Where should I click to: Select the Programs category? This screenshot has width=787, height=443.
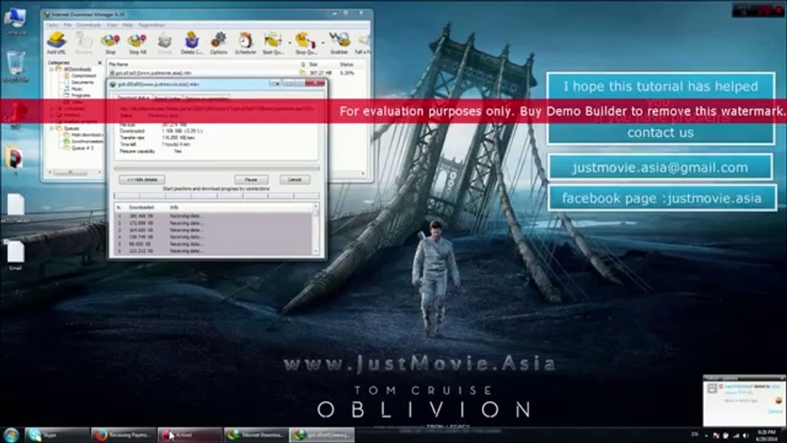tap(81, 96)
